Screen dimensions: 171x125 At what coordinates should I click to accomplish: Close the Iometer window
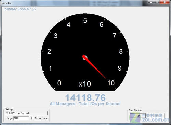[x=165, y=2]
